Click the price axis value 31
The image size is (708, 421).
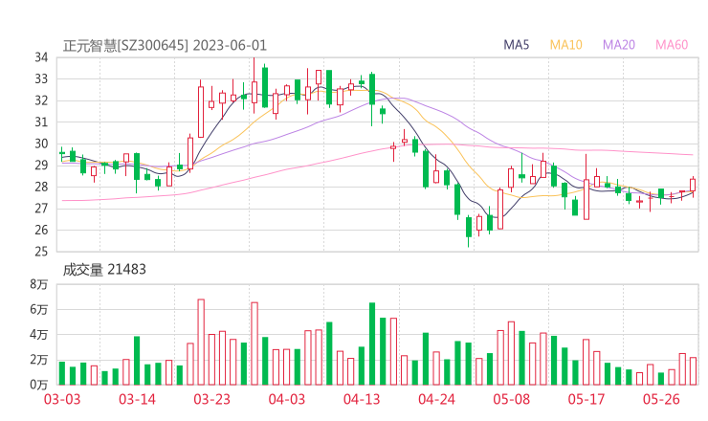click(x=41, y=122)
